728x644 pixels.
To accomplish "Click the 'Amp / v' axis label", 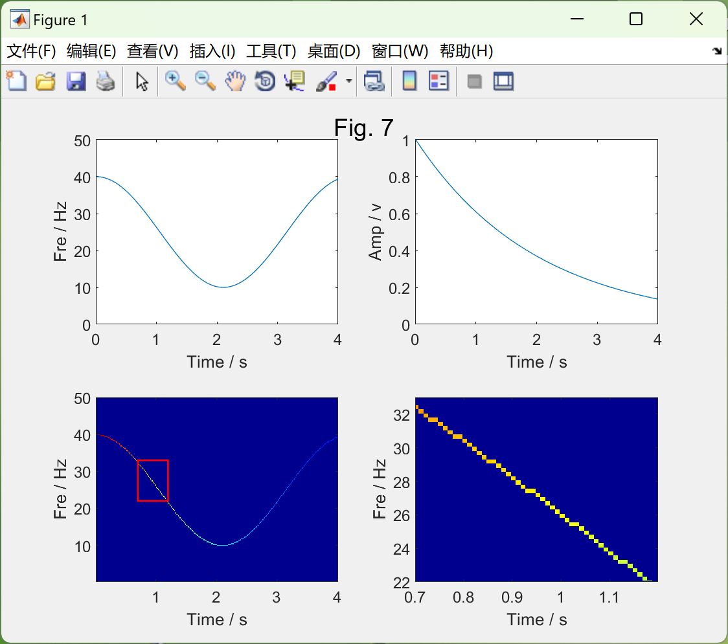I will [374, 232].
